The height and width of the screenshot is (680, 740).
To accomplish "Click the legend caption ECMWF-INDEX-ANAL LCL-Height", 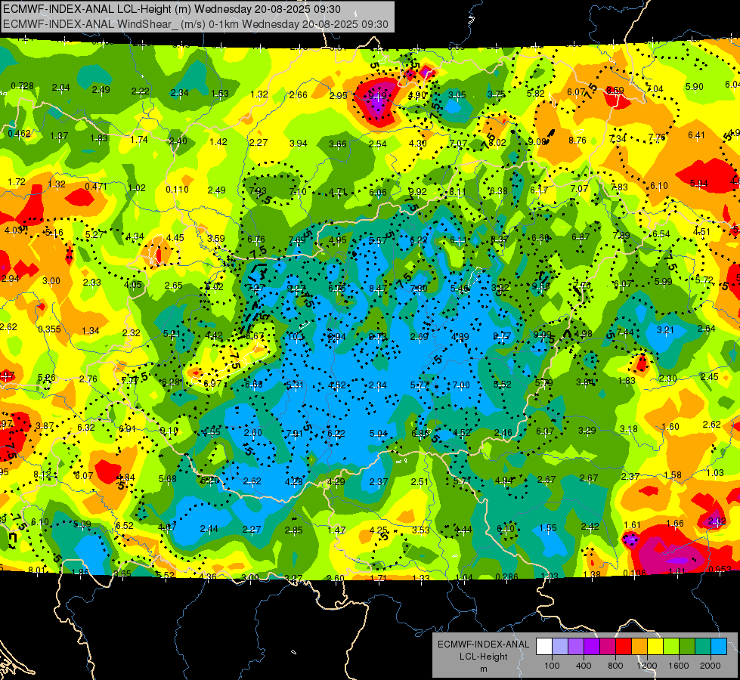I will click(x=483, y=651).
